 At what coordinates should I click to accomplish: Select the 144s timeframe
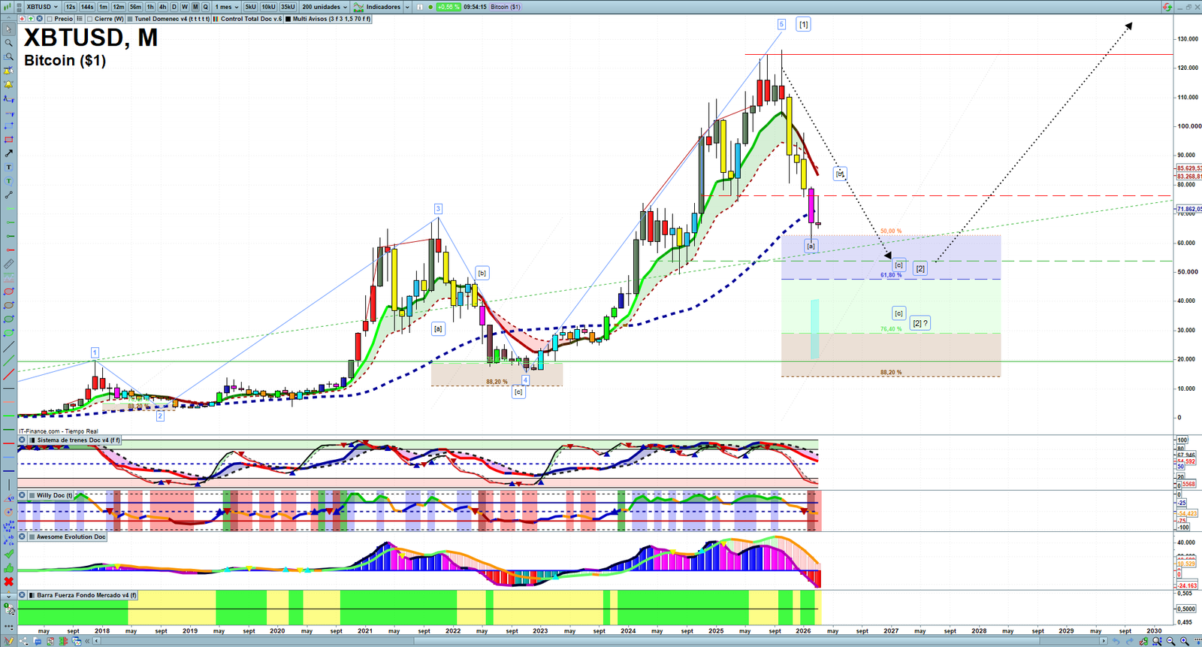[x=87, y=7]
